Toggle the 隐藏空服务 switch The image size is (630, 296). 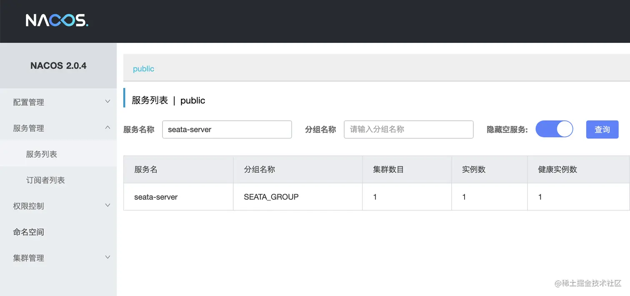[554, 129]
